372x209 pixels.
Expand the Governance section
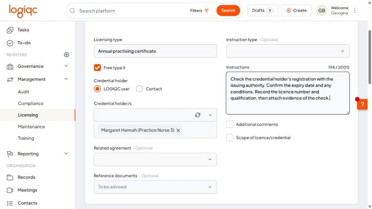pos(66,66)
